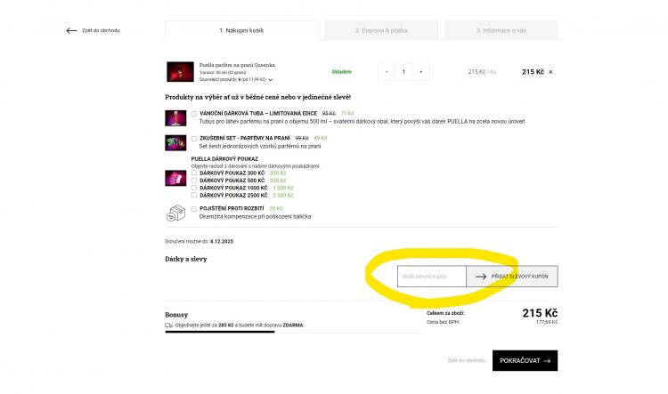668x394 pixels.
Task: Remove Puella parfém item with X icon
Action: pos(550,72)
